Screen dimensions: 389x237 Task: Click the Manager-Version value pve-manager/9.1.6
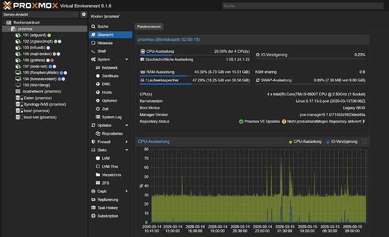[333, 115]
